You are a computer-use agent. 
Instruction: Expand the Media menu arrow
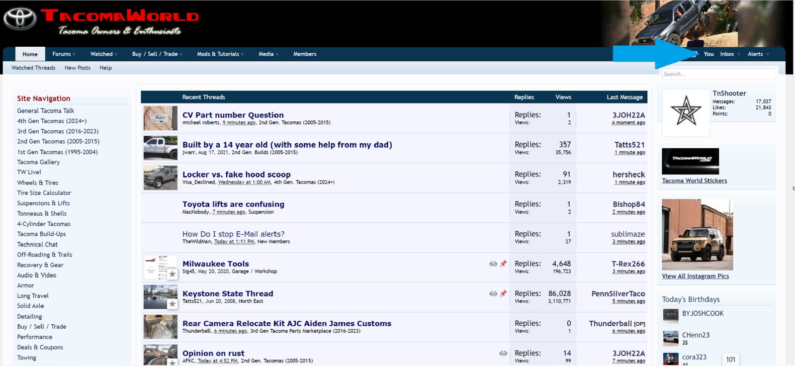point(277,54)
